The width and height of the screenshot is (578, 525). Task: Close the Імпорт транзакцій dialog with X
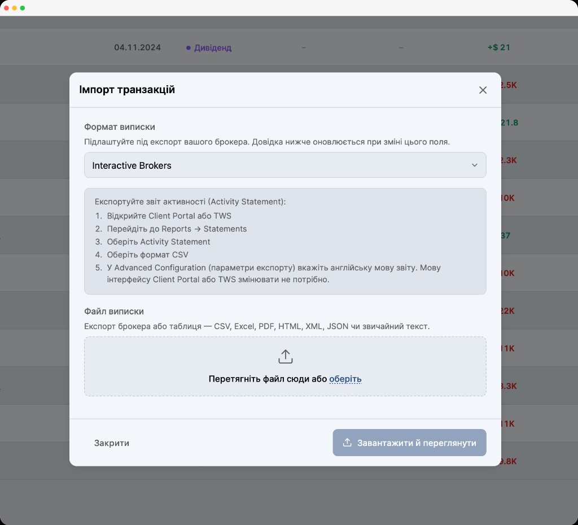483,90
